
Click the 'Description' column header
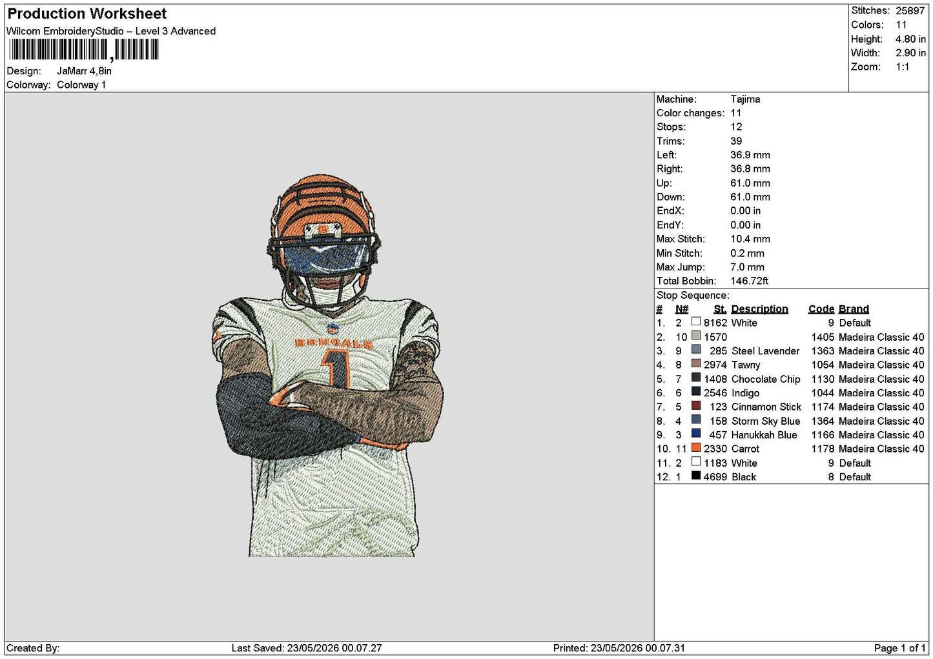point(760,309)
